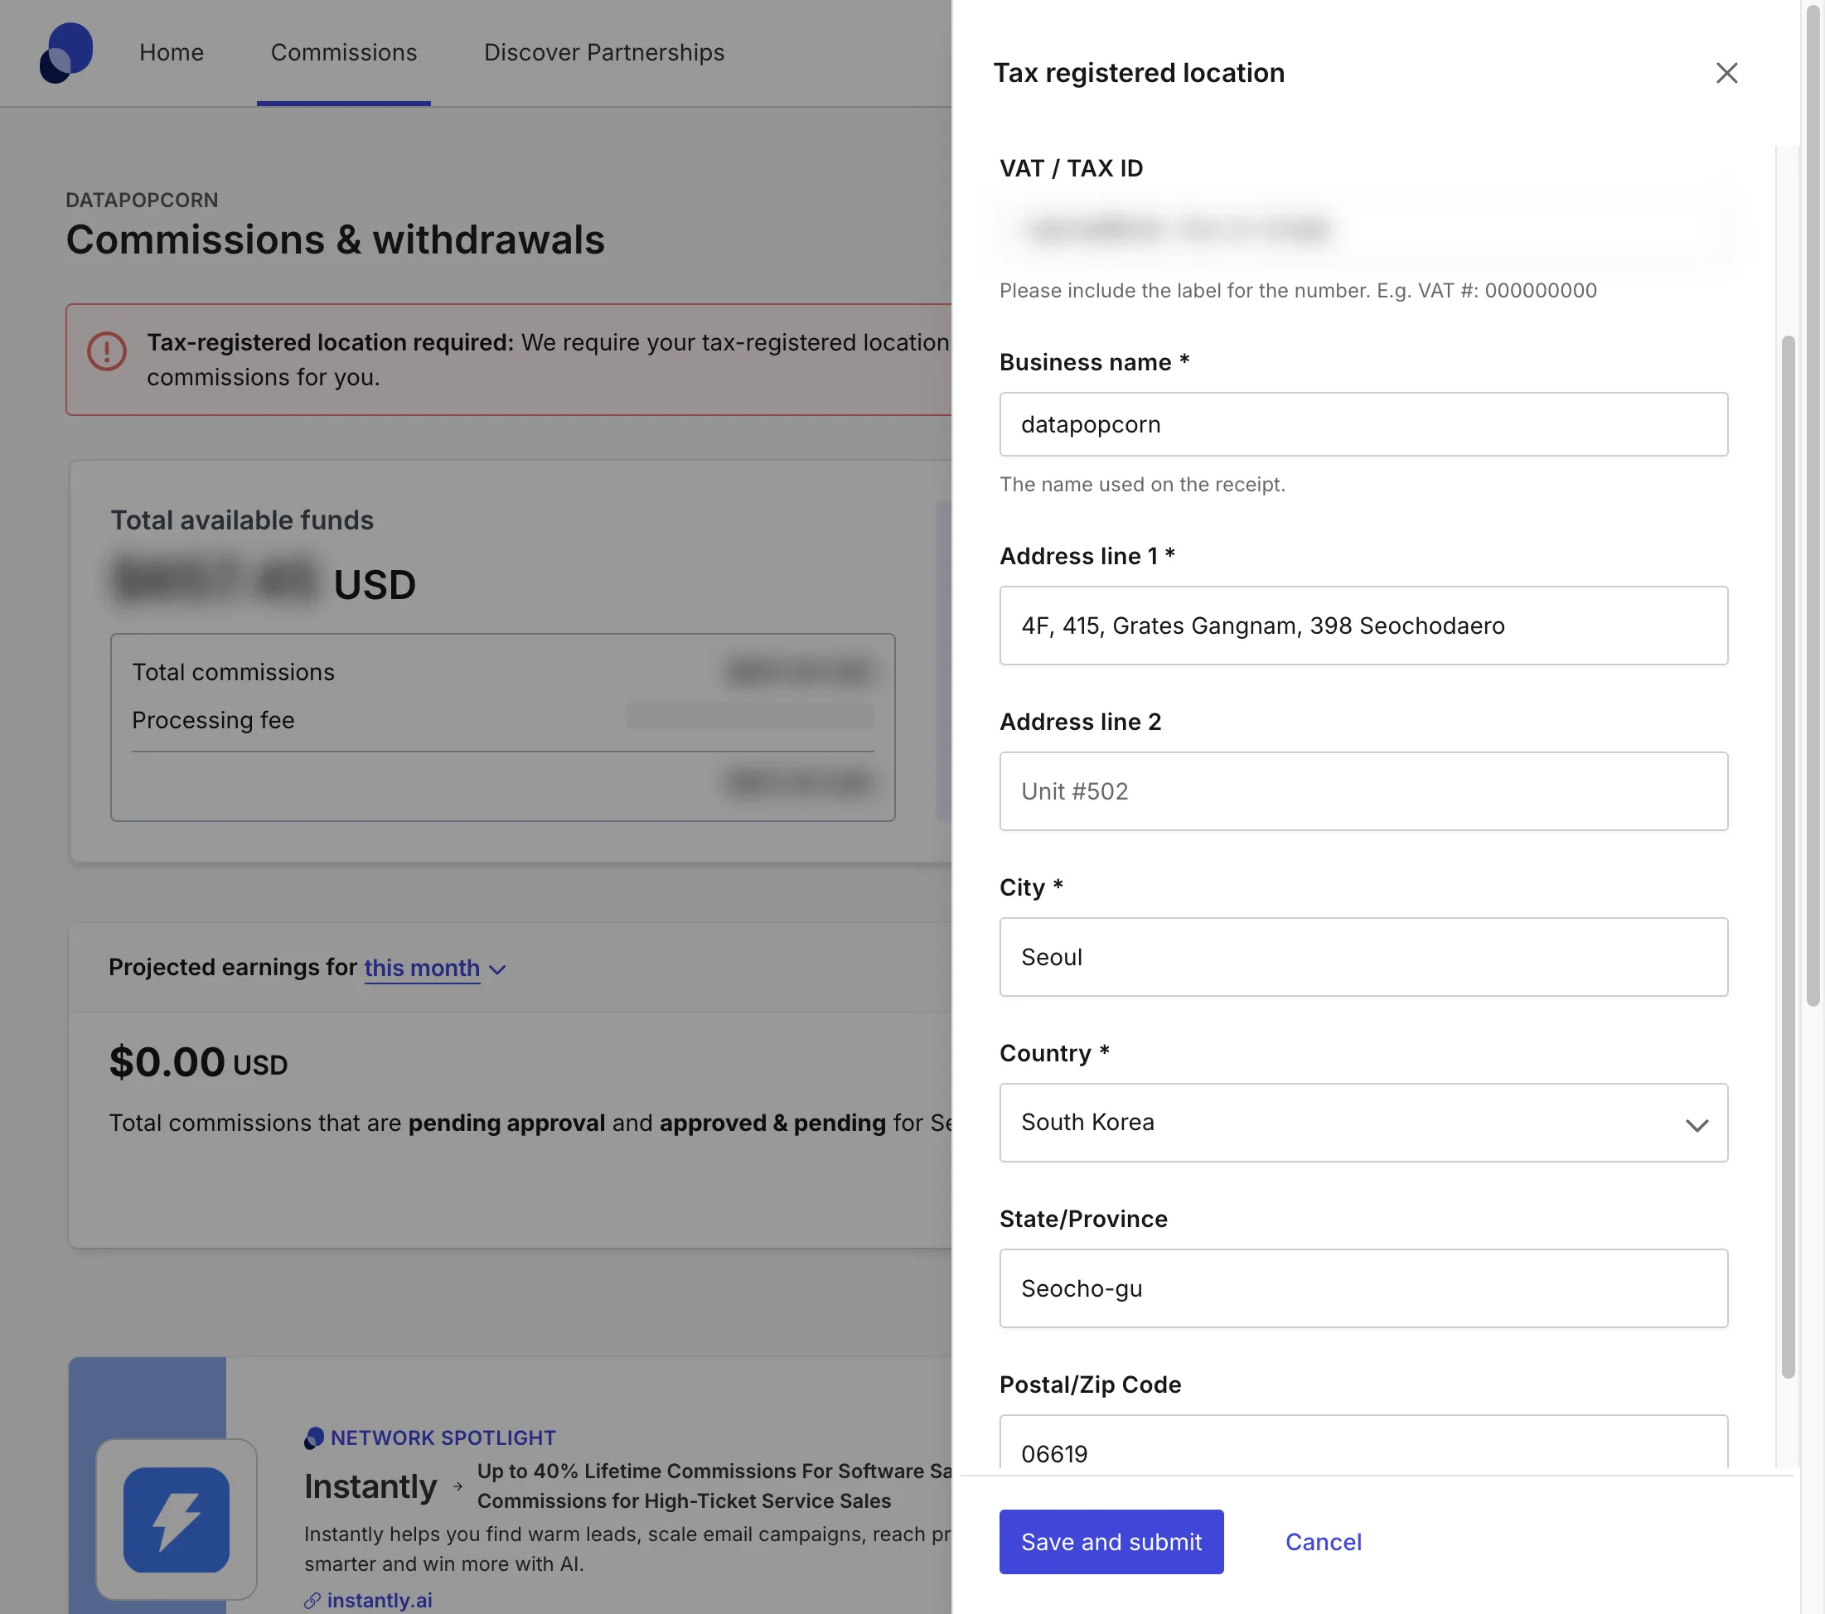Screen dimensions: 1825x1614
Task: Close the Tax registered location panel
Action: pos(1726,73)
